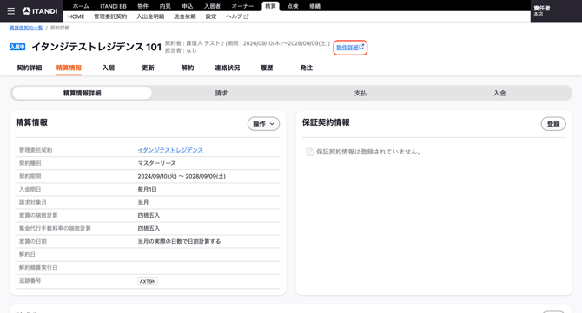Switch to the 更新 tab
The image size is (582, 313).
(x=148, y=68)
